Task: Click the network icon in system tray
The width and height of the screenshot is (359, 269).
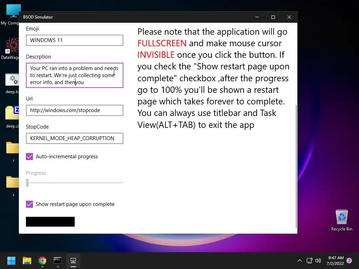Action: tap(310, 261)
